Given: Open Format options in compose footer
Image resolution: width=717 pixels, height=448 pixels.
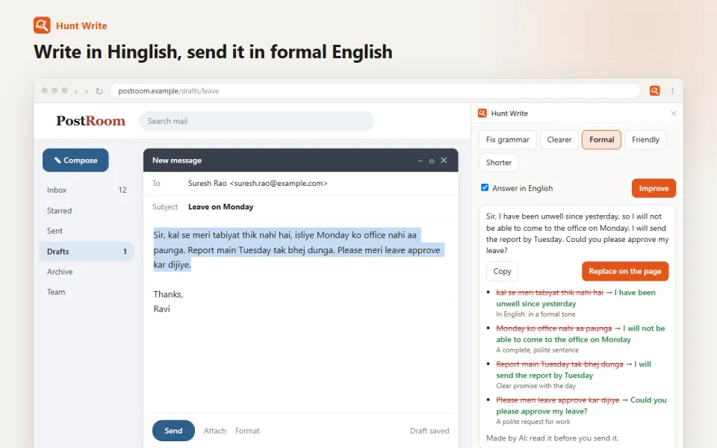Looking at the screenshot, I should [247, 431].
